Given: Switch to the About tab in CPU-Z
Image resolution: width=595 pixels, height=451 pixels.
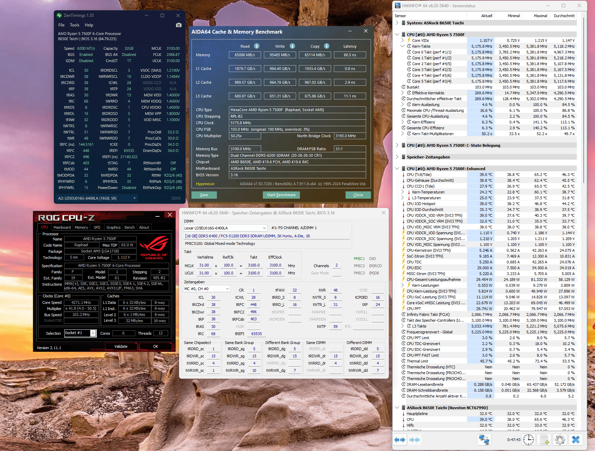Looking at the screenshot, I should 144,227.
